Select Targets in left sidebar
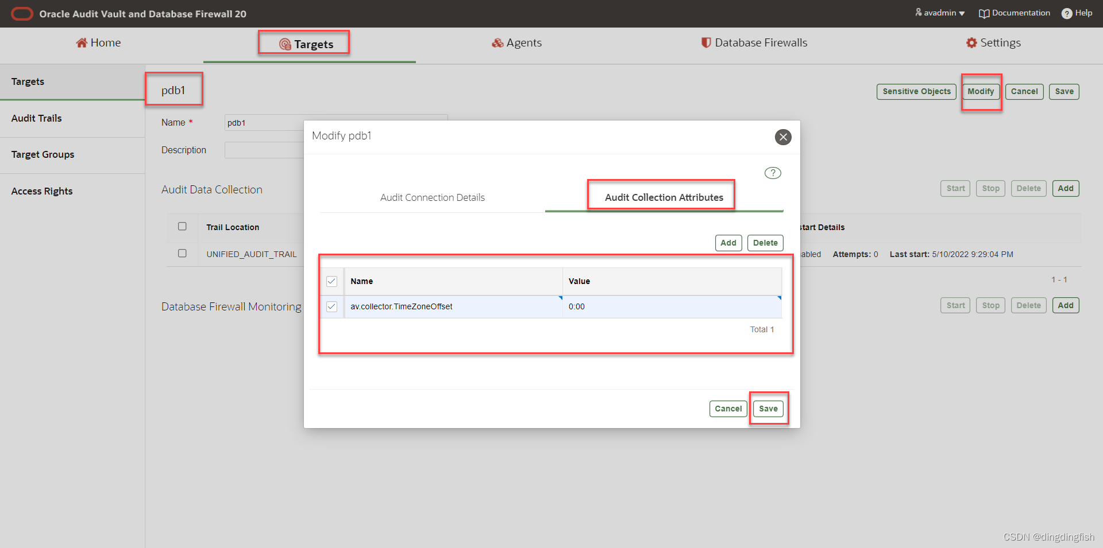Image resolution: width=1103 pixels, height=548 pixels. (x=72, y=81)
